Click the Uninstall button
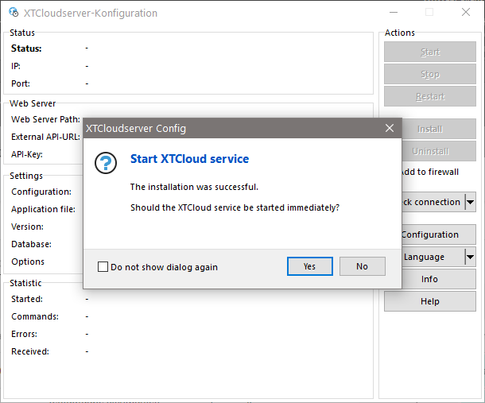This screenshot has height=403, width=485. click(x=439, y=151)
